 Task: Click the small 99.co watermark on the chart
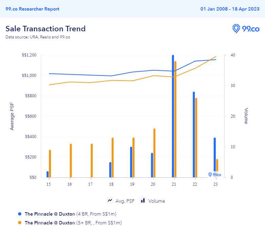(x=214, y=174)
